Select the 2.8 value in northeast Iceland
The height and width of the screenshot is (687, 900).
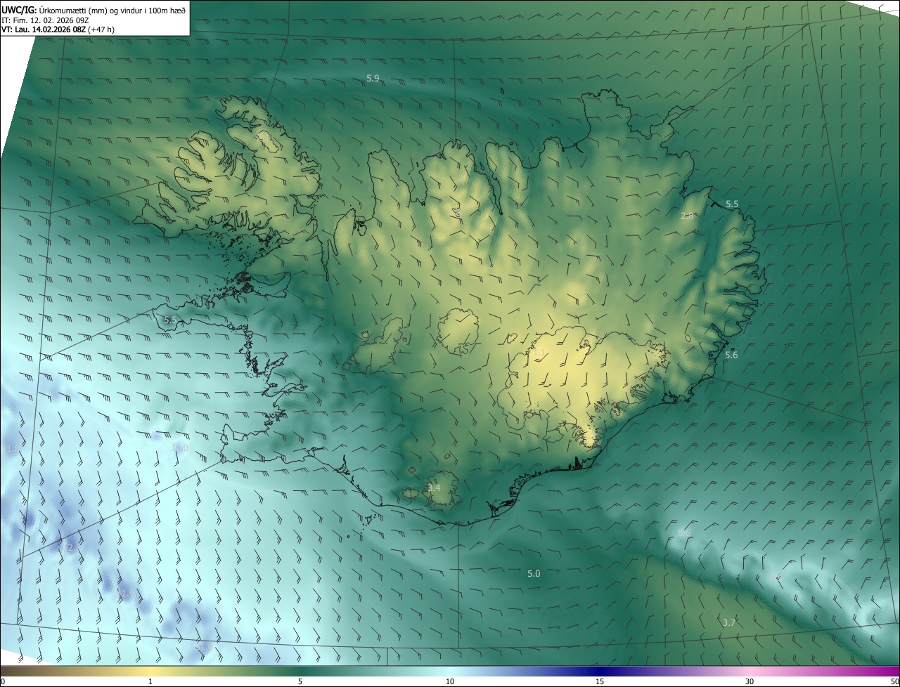click(687, 216)
